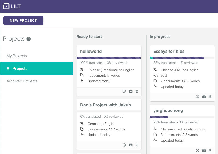218x154 pixels.
Task: Open the helloworld project title
Action: [x=91, y=51]
